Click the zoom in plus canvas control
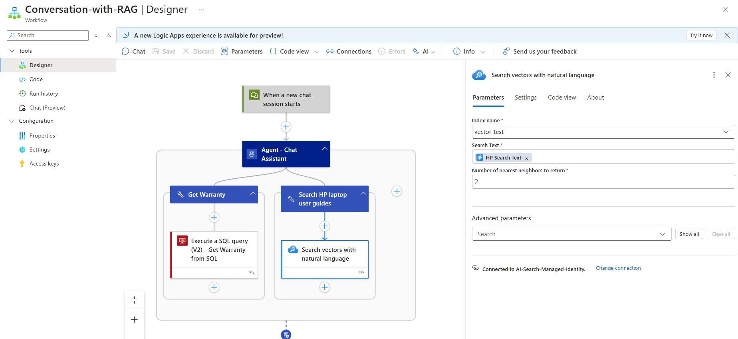 click(135, 320)
